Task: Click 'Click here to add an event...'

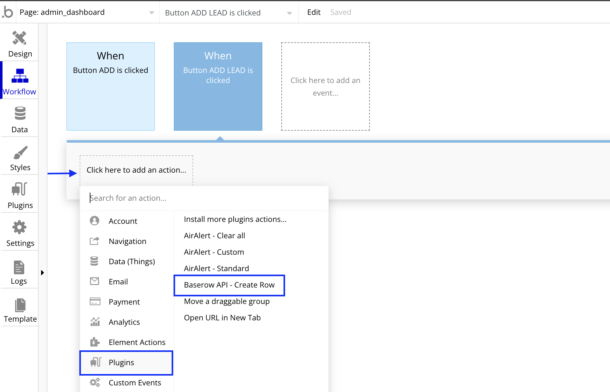Action: tap(325, 86)
